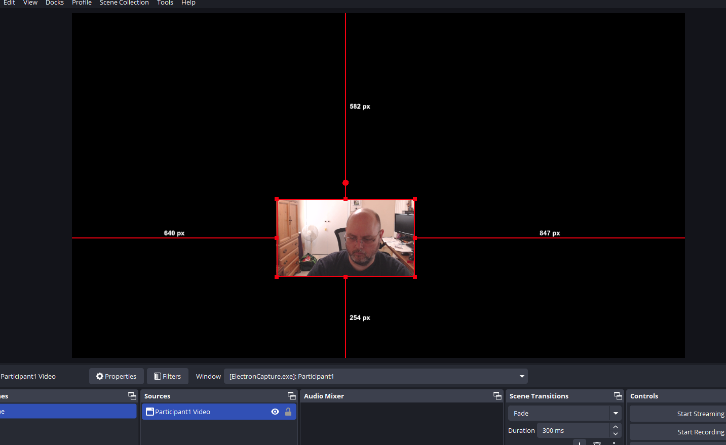Open the Tools menu

tap(165, 3)
